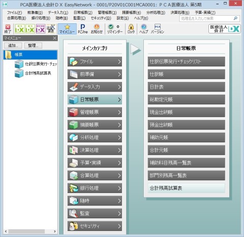Click the 終了 exit icon in toolbar
The width and height of the screenshot is (244, 237).
tap(8, 29)
